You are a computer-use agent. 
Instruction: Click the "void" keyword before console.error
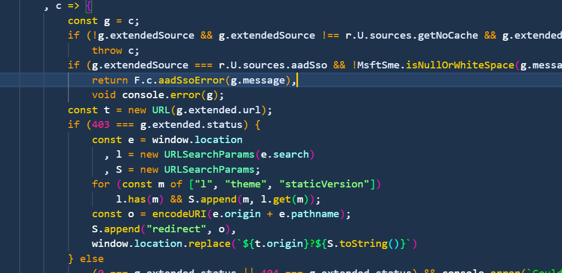click(x=104, y=95)
